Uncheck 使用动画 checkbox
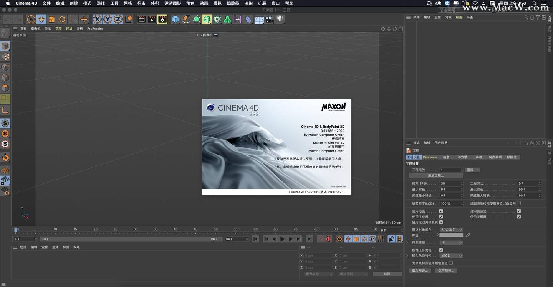The height and width of the screenshot is (287, 553). click(441, 211)
